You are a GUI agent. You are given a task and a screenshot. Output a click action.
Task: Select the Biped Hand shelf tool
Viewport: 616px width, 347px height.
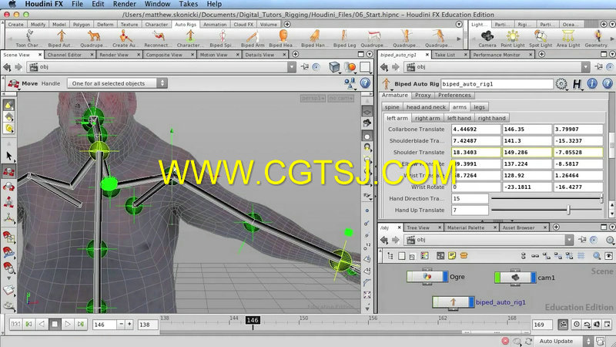point(314,39)
